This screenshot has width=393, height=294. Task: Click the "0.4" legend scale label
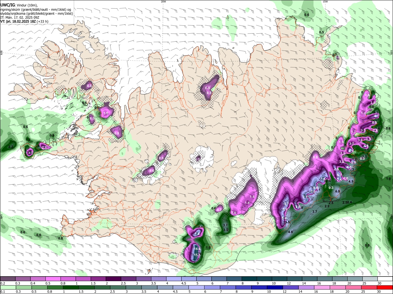pyautogui.click(x=33, y=283)
